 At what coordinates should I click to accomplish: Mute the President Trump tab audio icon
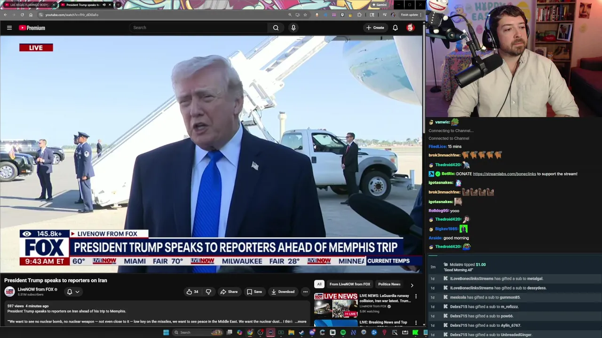click(x=104, y=5)
